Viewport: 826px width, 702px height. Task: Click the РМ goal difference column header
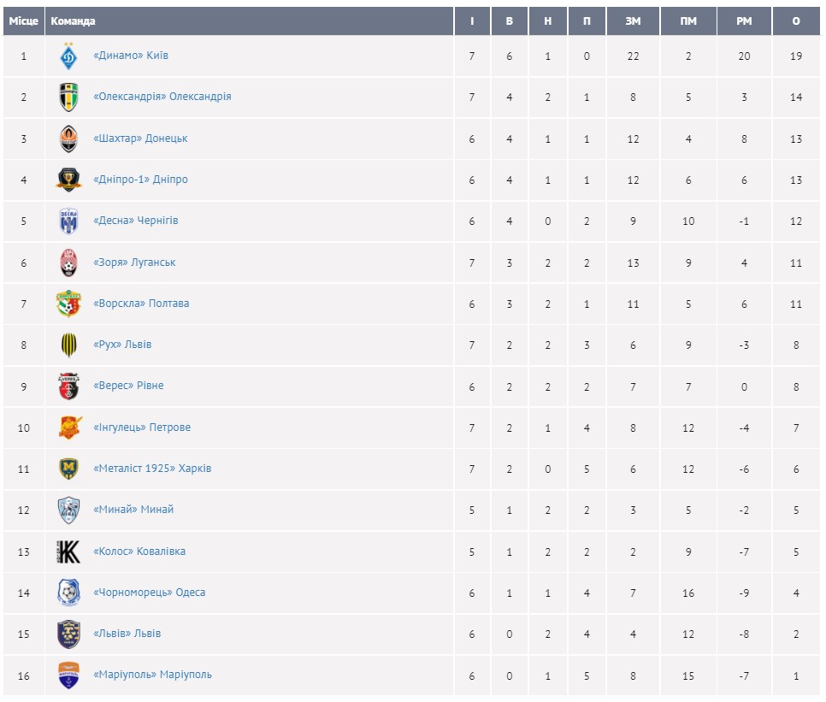tap(744, 21)
